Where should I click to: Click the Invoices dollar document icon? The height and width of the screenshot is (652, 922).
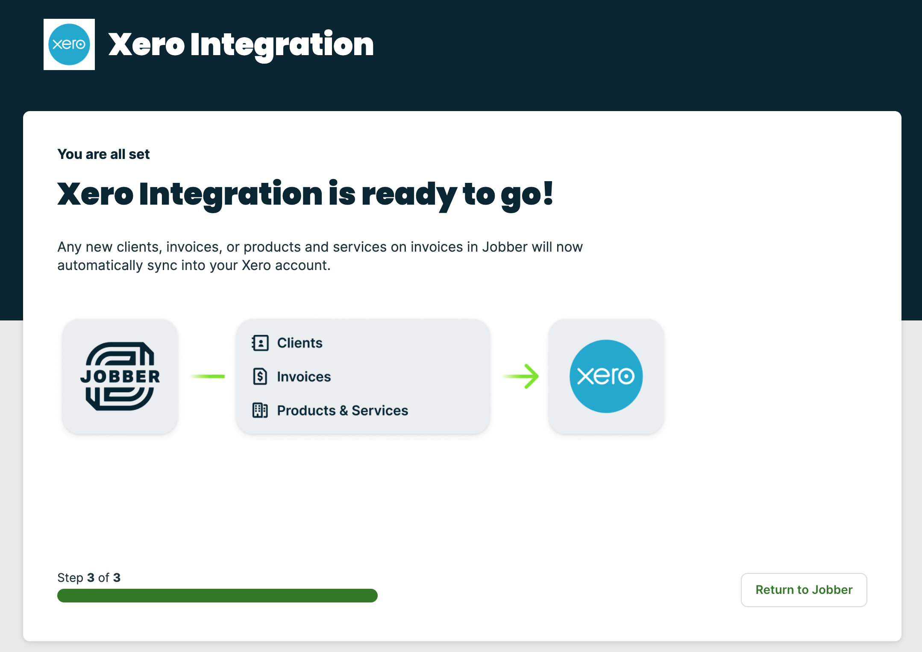point(260,376)
